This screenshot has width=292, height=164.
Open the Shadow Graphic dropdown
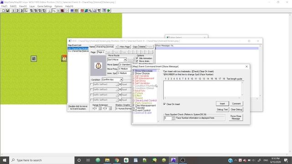point(123,108)
